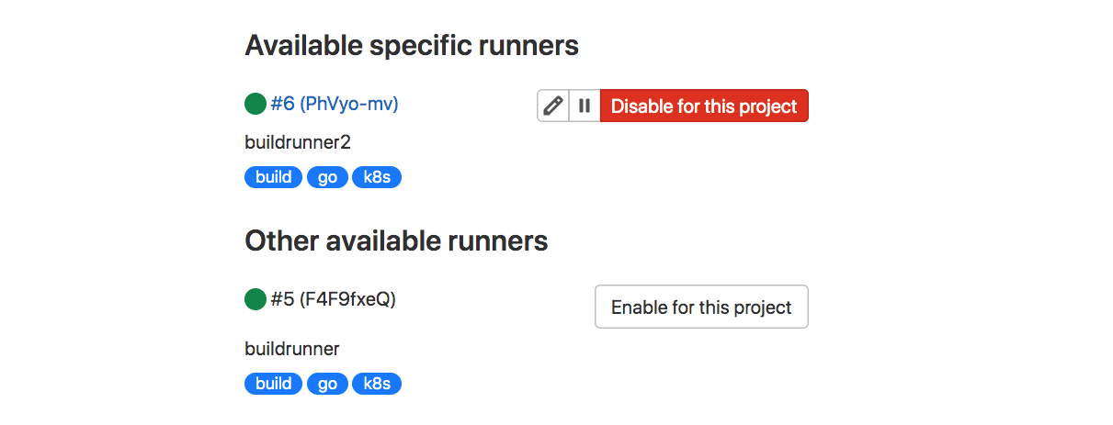Click the buildrunner2 description text
The width and height of the screenshot is (1113, 425).
coord(298,142)
